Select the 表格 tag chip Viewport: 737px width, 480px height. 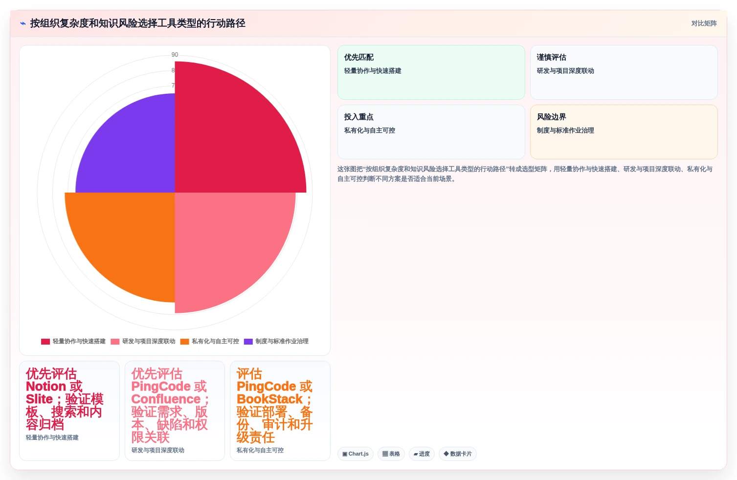point(391,454)
